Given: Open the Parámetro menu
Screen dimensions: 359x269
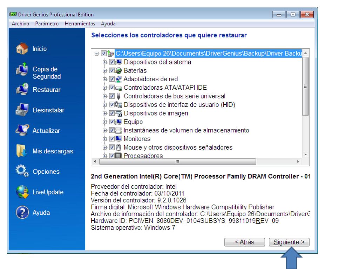Looking at the screenshot, I should pyautogui.click(x=47, y=23).
